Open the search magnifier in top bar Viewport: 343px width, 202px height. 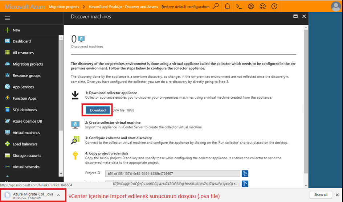216,6
